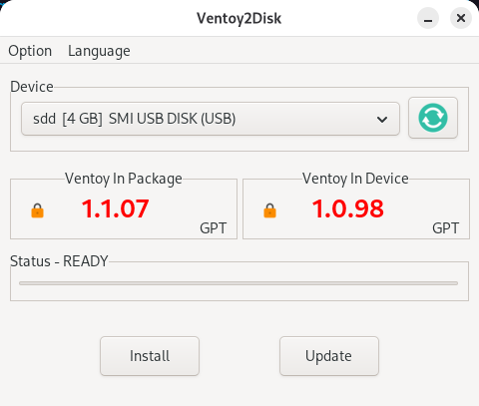Click the Status - READY label

pos(59,261)
